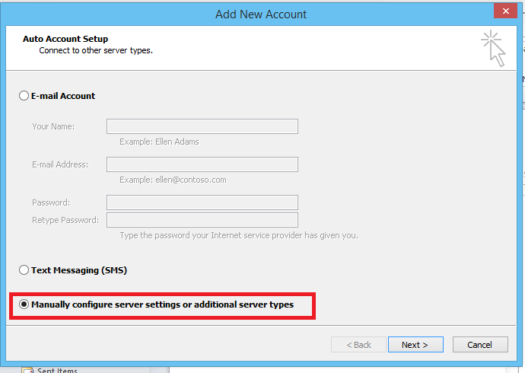Click the Auto Account Setup heading
The width and height of the screenshot is (525, 373).
(65, 39)
